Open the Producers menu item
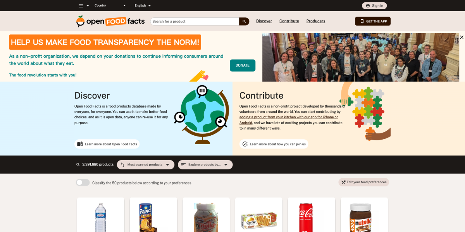Screen dimensions: 465x232 [316, 21]
